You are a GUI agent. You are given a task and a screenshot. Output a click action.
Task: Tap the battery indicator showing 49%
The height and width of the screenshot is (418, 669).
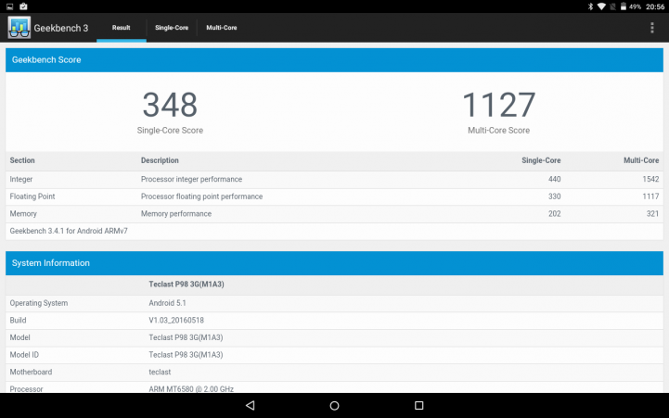[628, 6]
